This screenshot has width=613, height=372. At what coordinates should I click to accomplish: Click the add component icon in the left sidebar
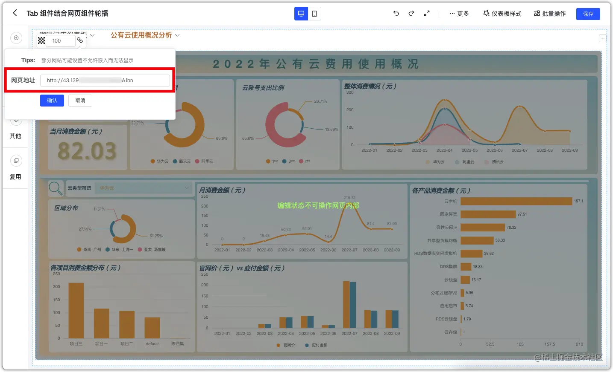(x=16, y=37)
